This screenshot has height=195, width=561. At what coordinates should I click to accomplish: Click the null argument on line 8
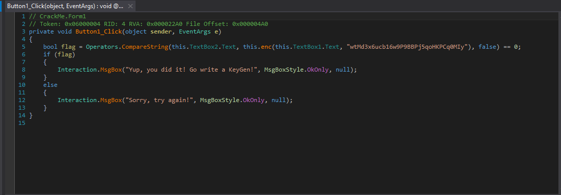coord(343,70)
